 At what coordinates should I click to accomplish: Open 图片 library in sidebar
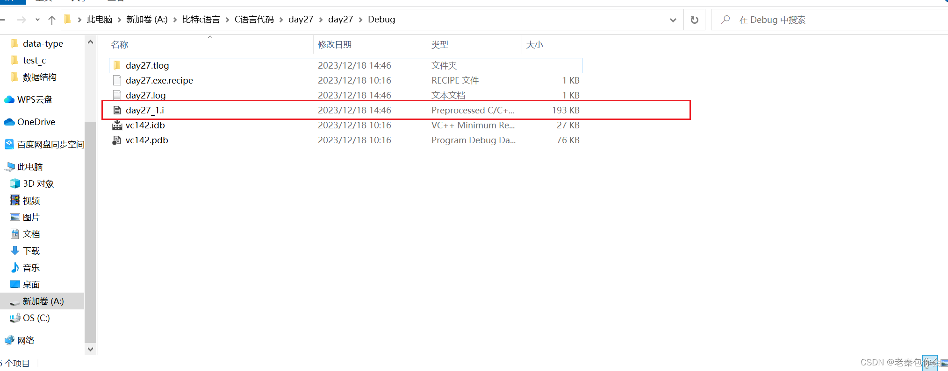coord(31,217)
